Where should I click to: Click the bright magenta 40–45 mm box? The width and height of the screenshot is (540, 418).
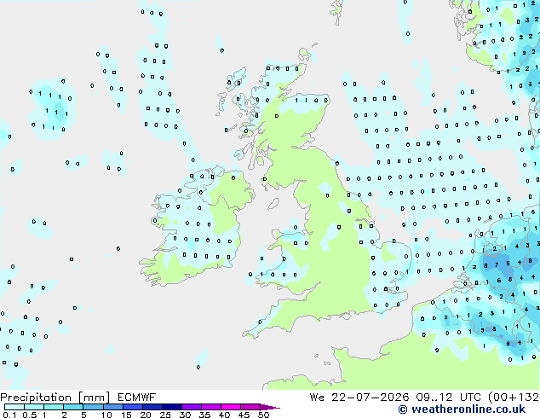pos(231,407)
